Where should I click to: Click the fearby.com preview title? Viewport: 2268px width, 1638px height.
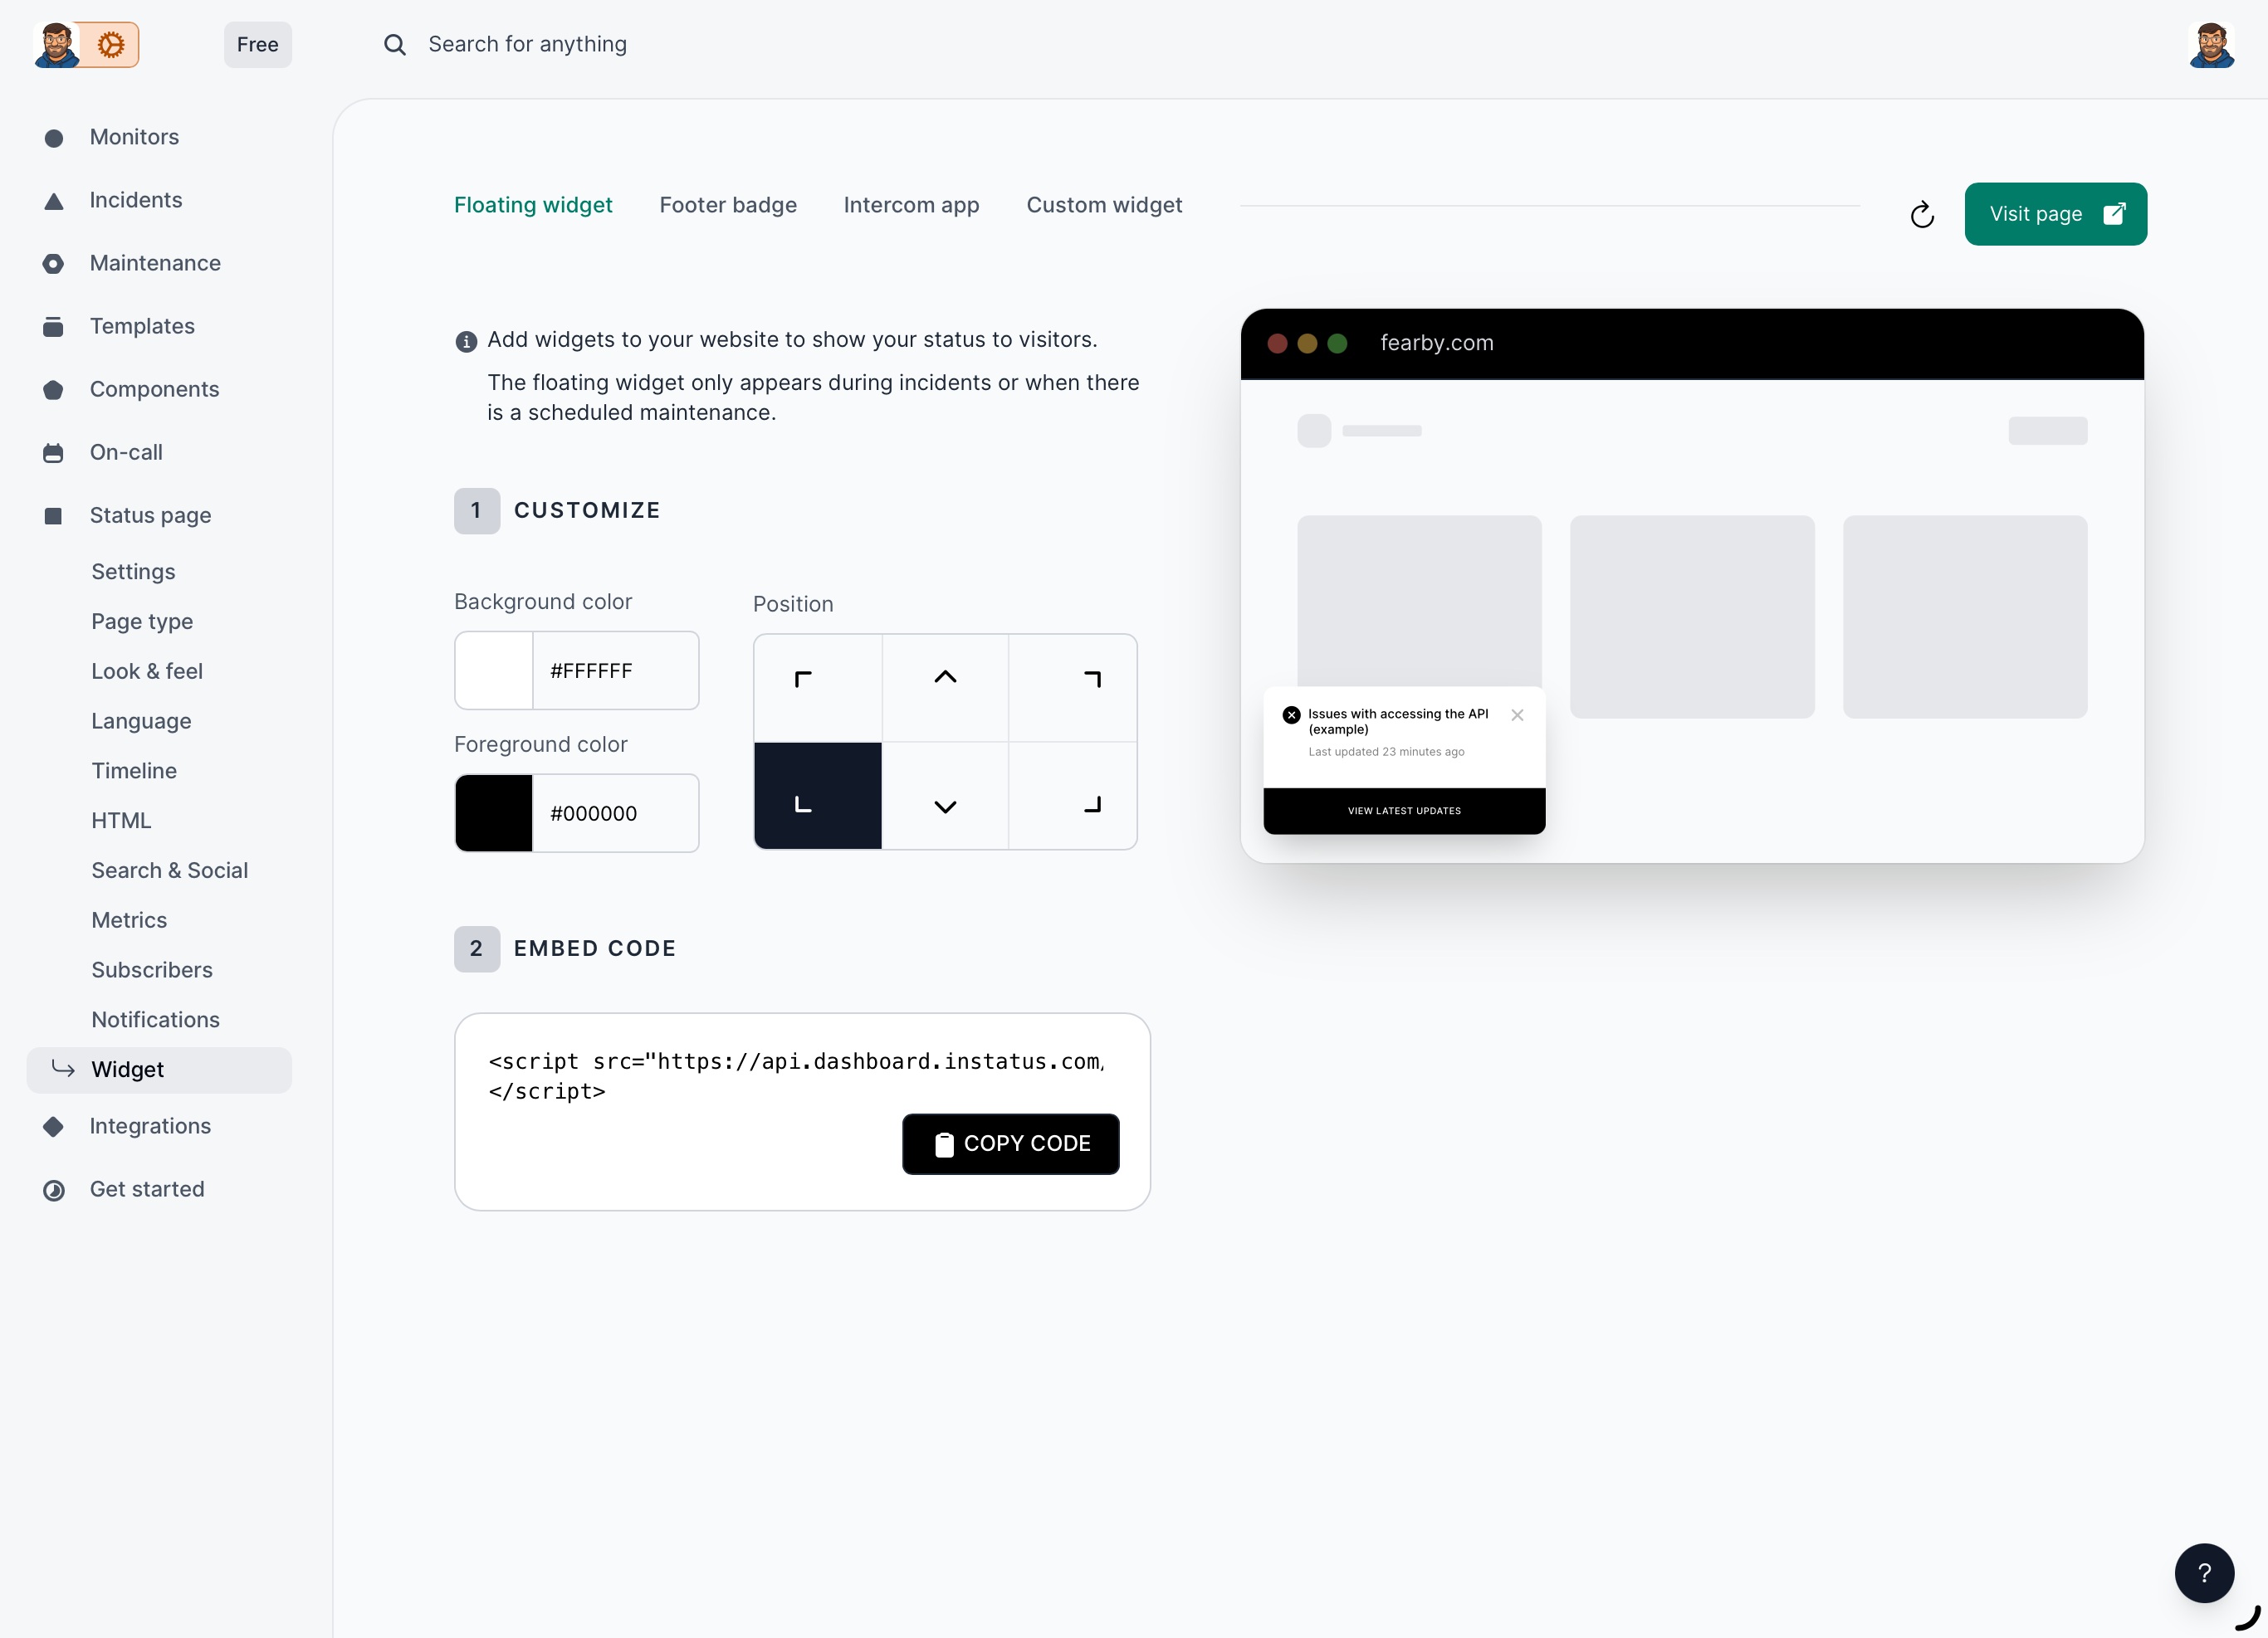[1436, 343]
